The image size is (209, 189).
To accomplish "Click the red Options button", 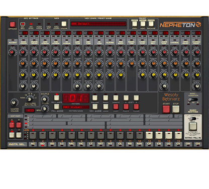I will click(13, 25).
